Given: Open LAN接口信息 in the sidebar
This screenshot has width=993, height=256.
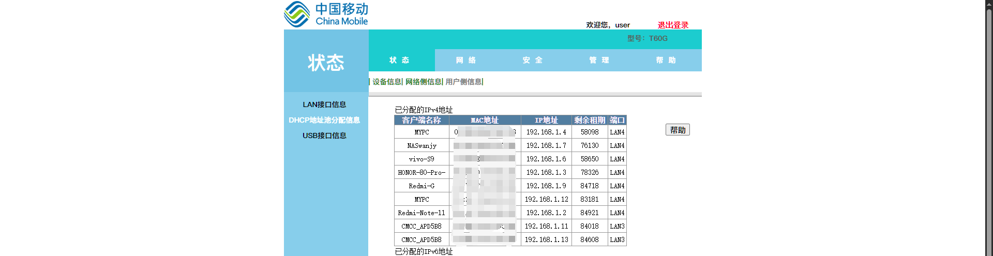Looking at the screenshot, I should pyautogui.click(x=324, y=104).
